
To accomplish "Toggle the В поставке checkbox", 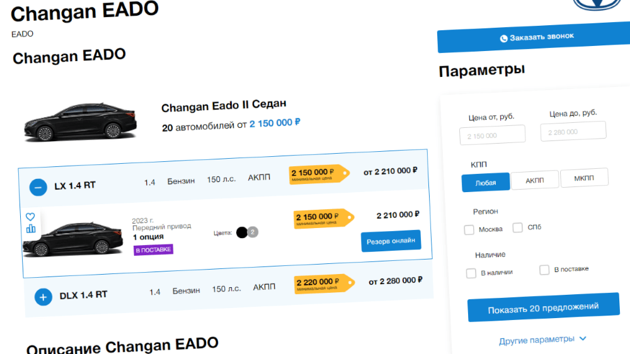I will [x=544, y=270].
